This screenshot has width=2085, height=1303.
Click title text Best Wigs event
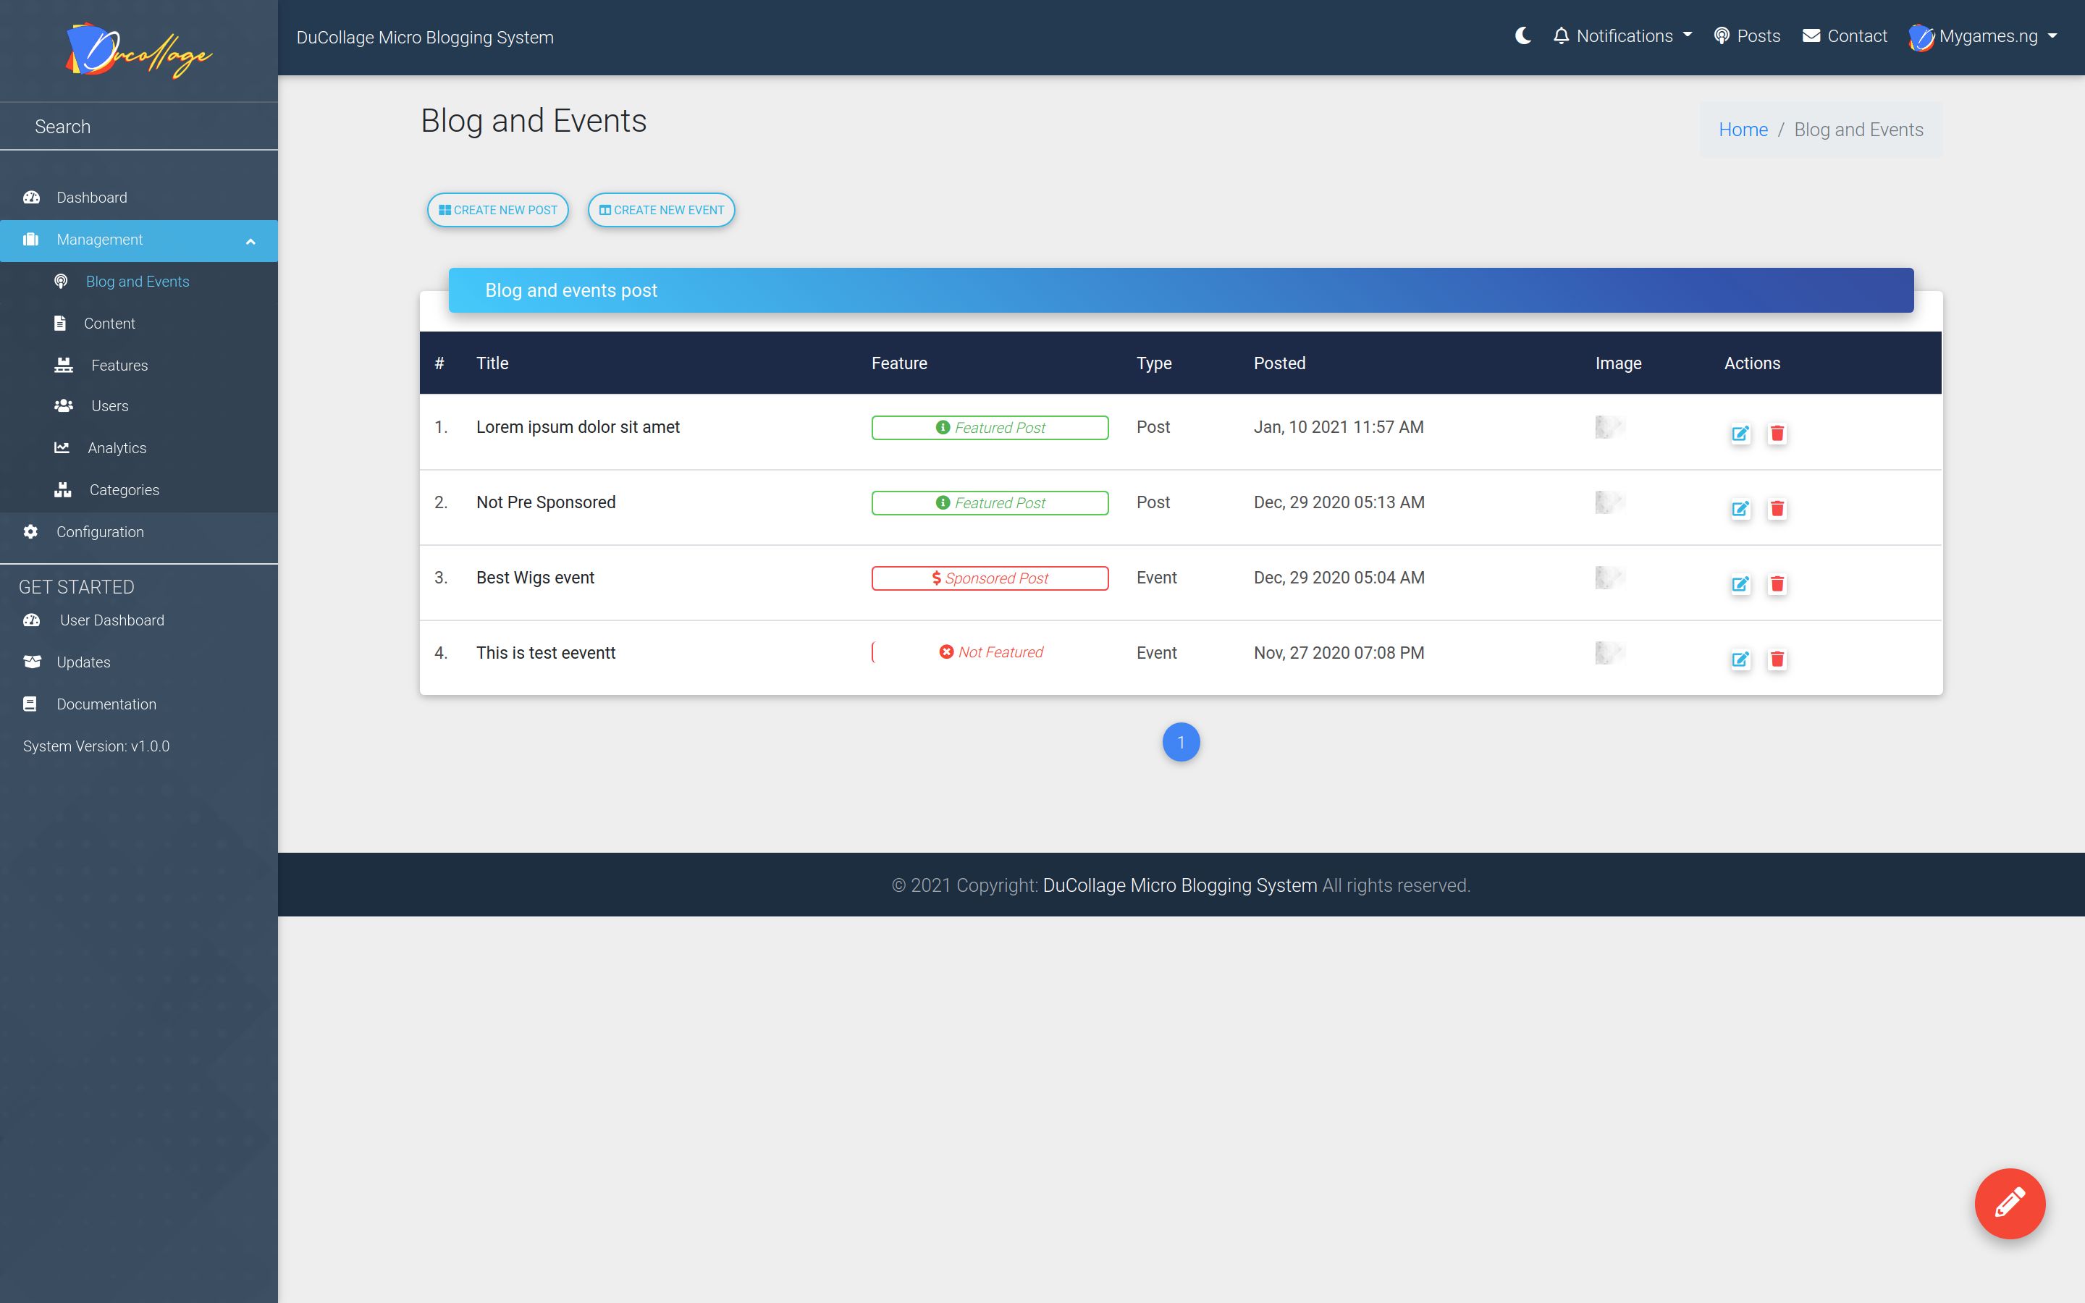535,578
